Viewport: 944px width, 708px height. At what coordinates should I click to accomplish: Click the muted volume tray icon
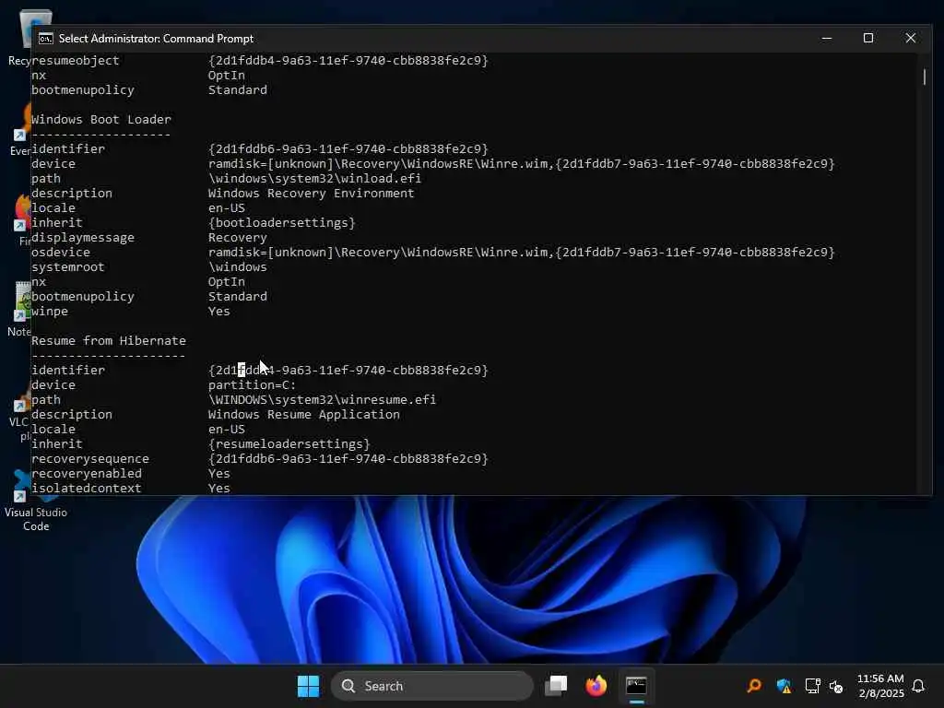(x=836, y=686)
